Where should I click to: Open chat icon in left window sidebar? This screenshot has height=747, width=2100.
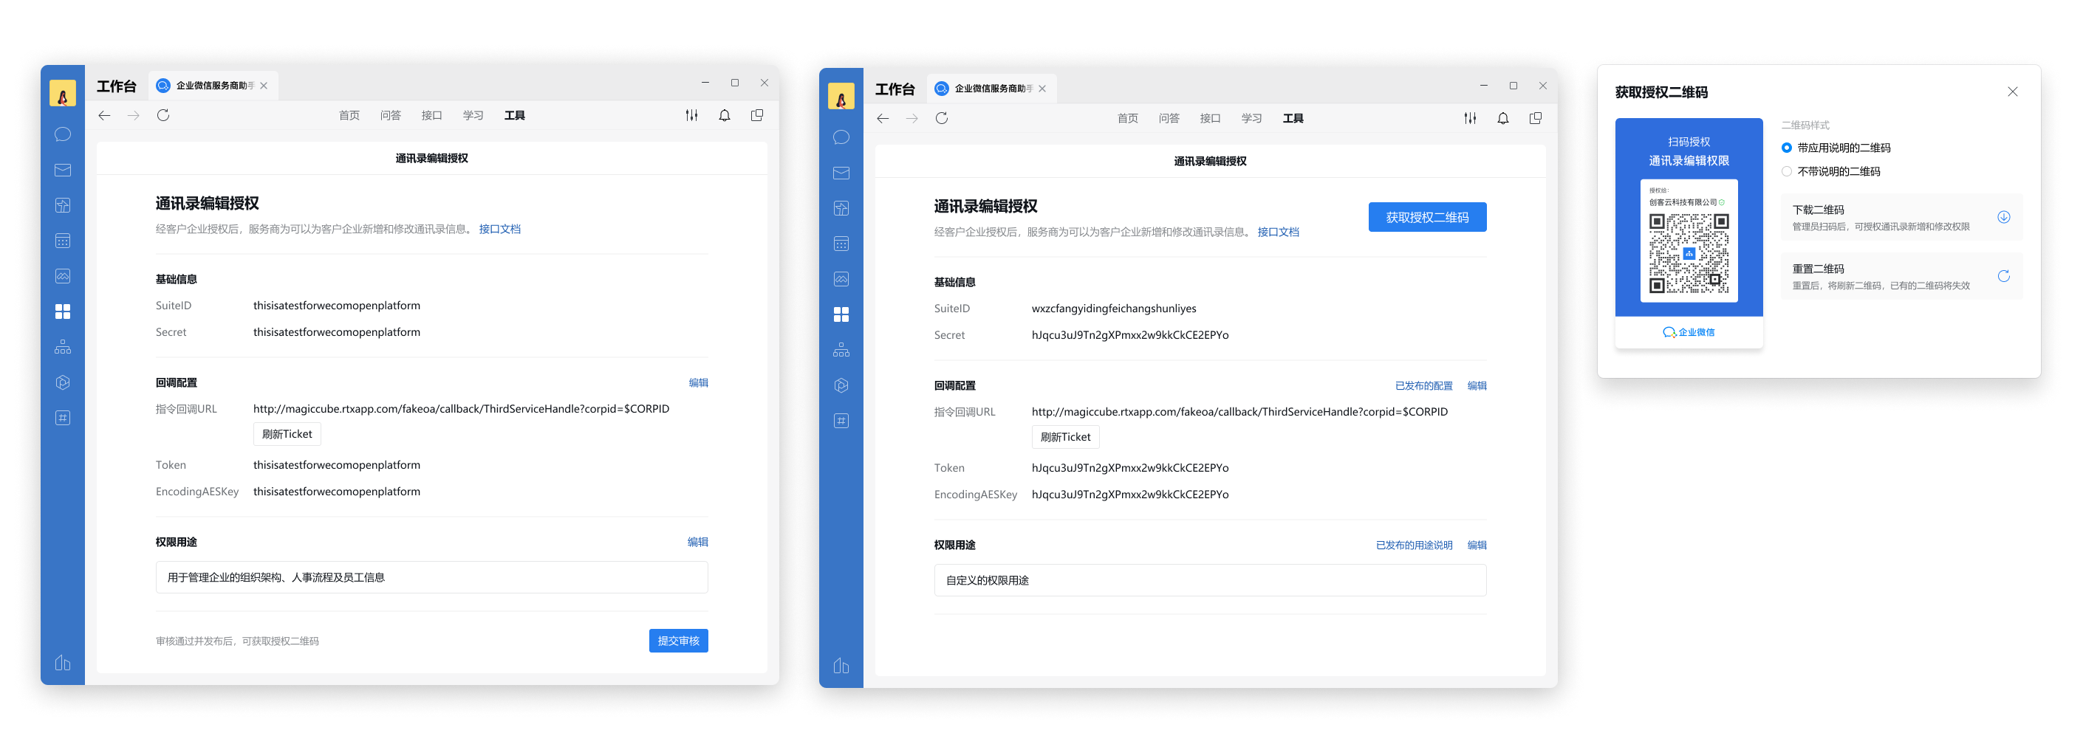[x=63, y=134]
